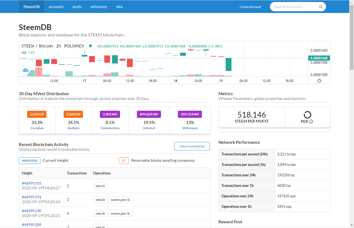The height and width of the screenshot is (228, 354).
Task: Navigate to witnesses page
Action: pos(99,7)
